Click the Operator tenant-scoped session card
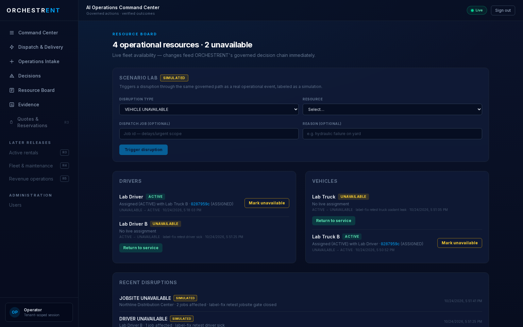Image resolution: width=523 pixels, height=327 pixels. [x=39, y=312]
